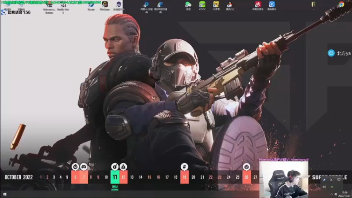Screen dimensions: 352x198
Task: Collapse the hidden tray icons chevron
Action: click(331, 194)
